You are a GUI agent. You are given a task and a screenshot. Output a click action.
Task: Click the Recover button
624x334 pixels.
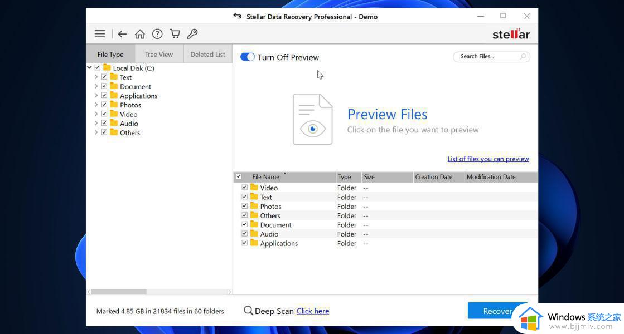pos(497,311)
